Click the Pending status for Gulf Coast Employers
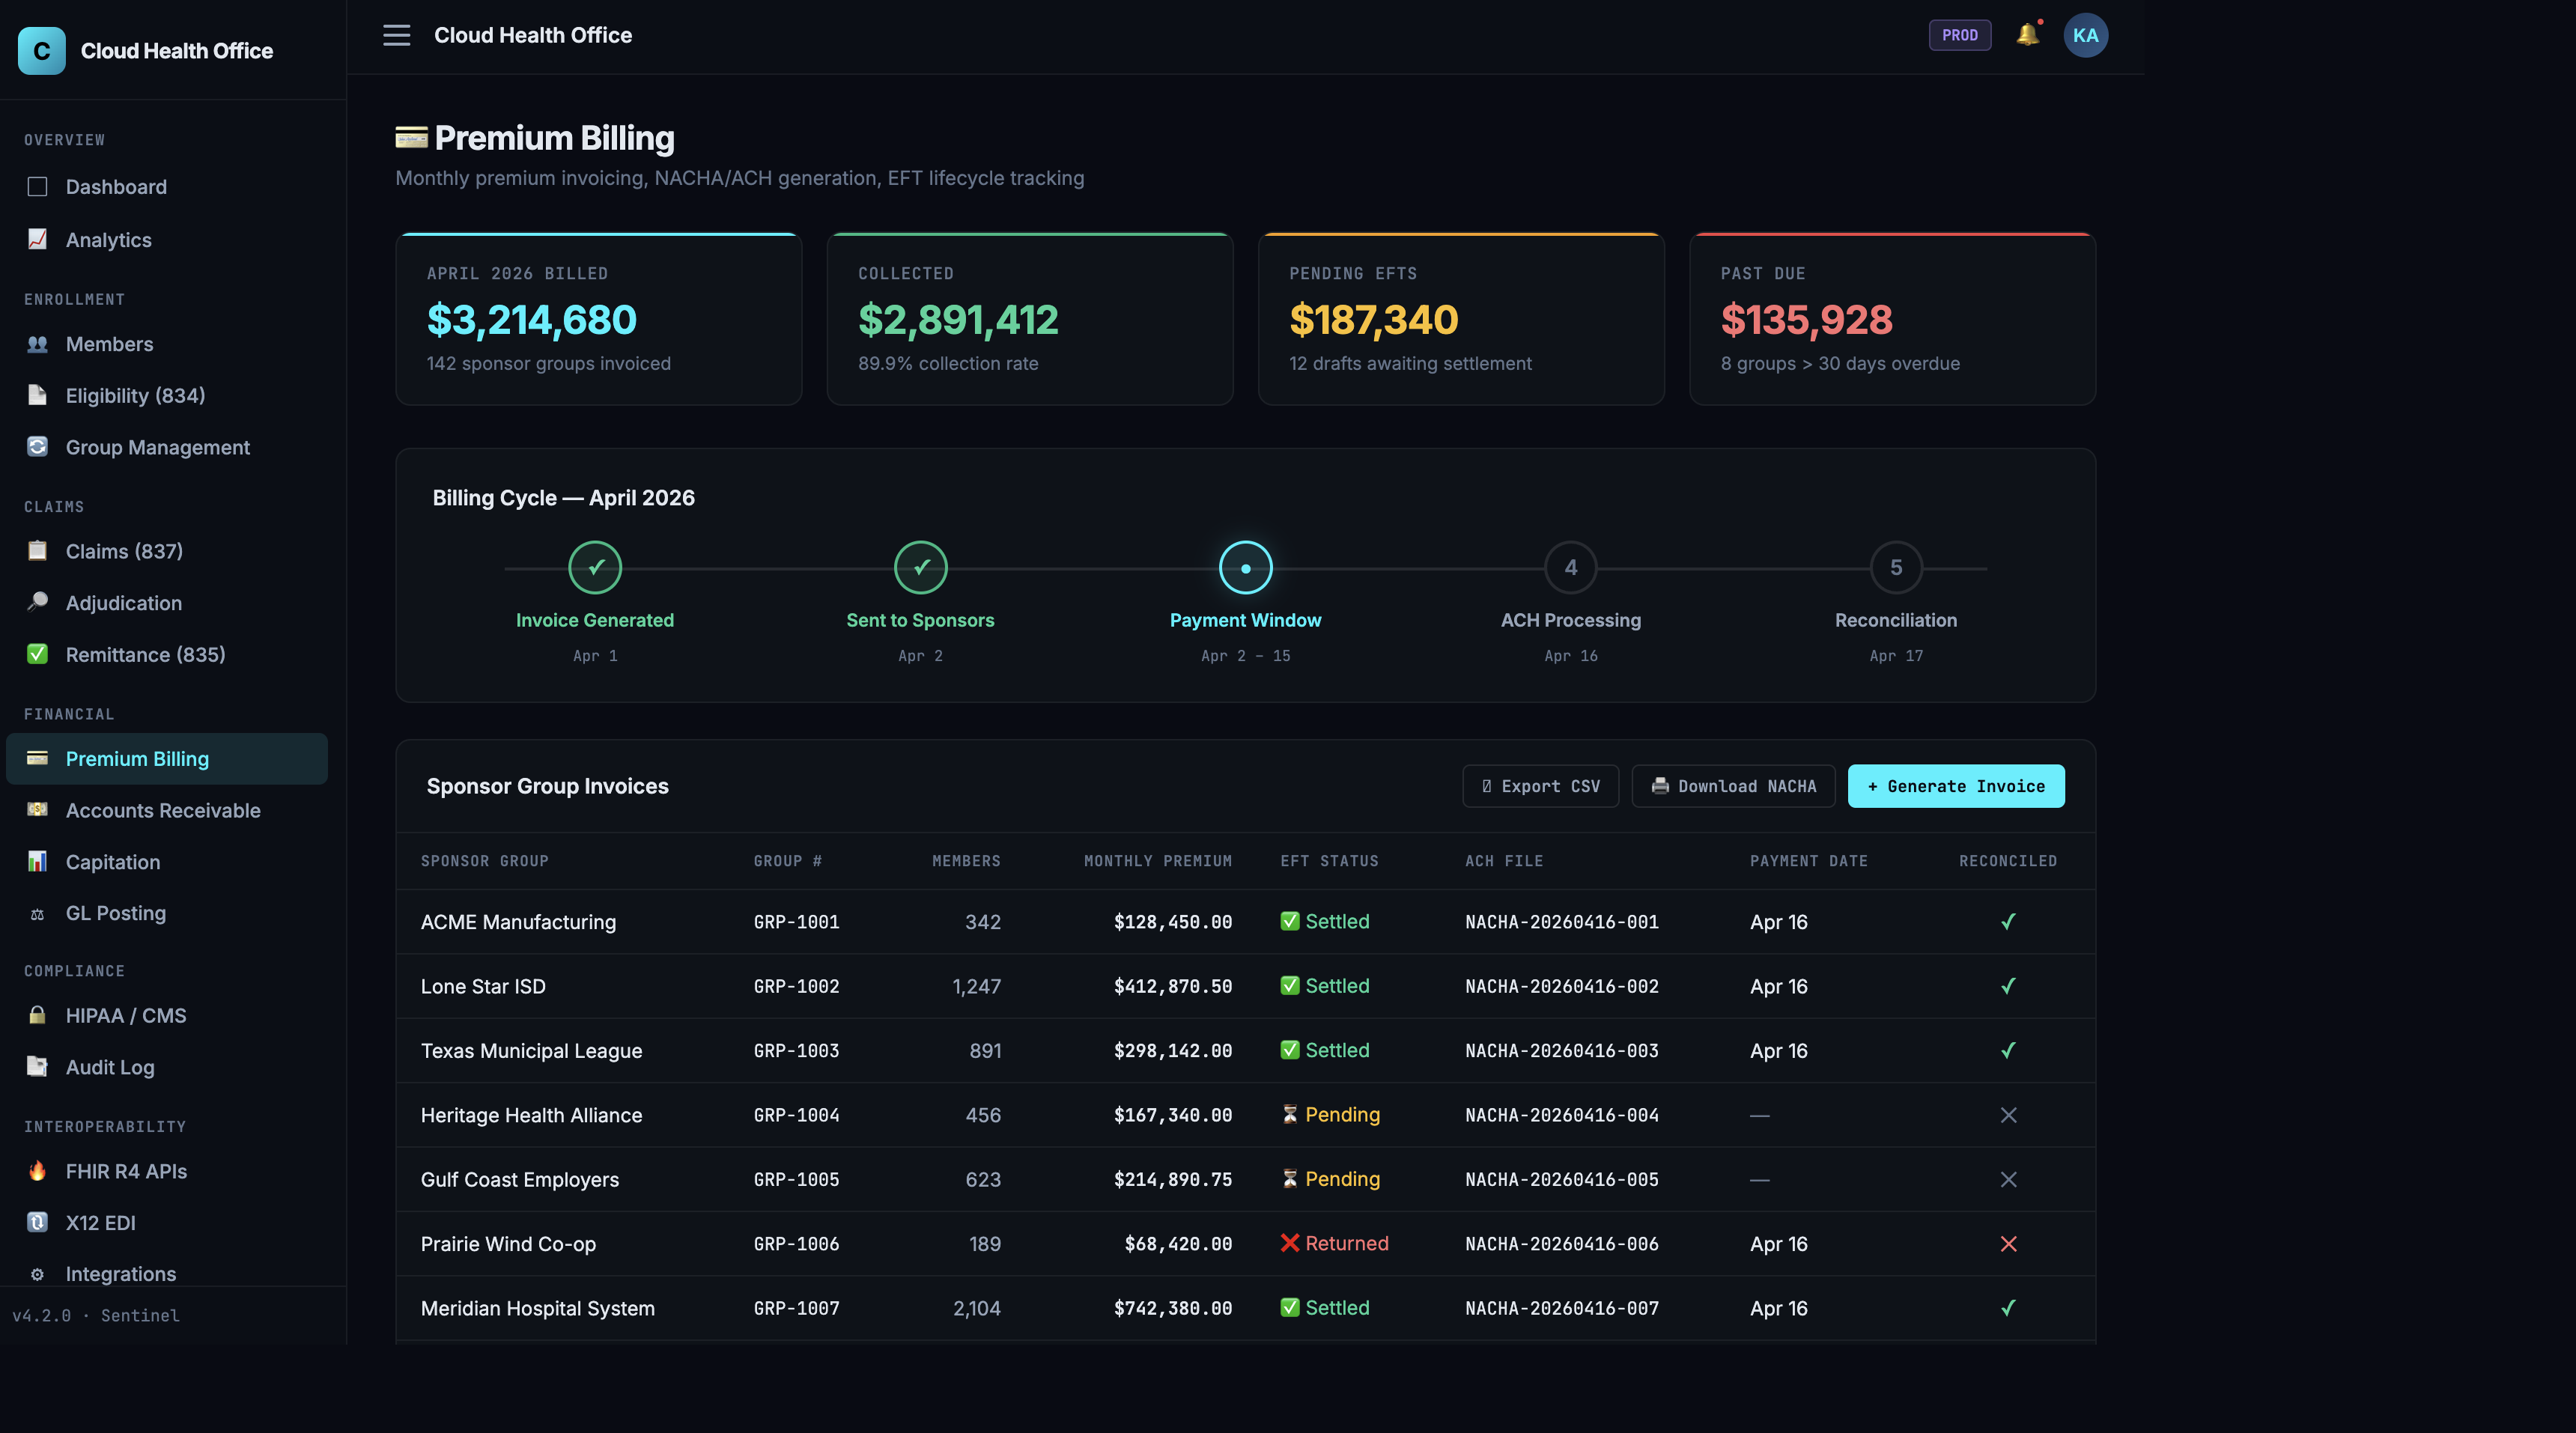Screen dimensions: 2576x1433 pos(1330,1179)
